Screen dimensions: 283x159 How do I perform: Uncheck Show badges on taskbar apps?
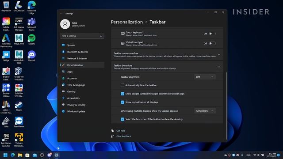[x=122, y=94]
